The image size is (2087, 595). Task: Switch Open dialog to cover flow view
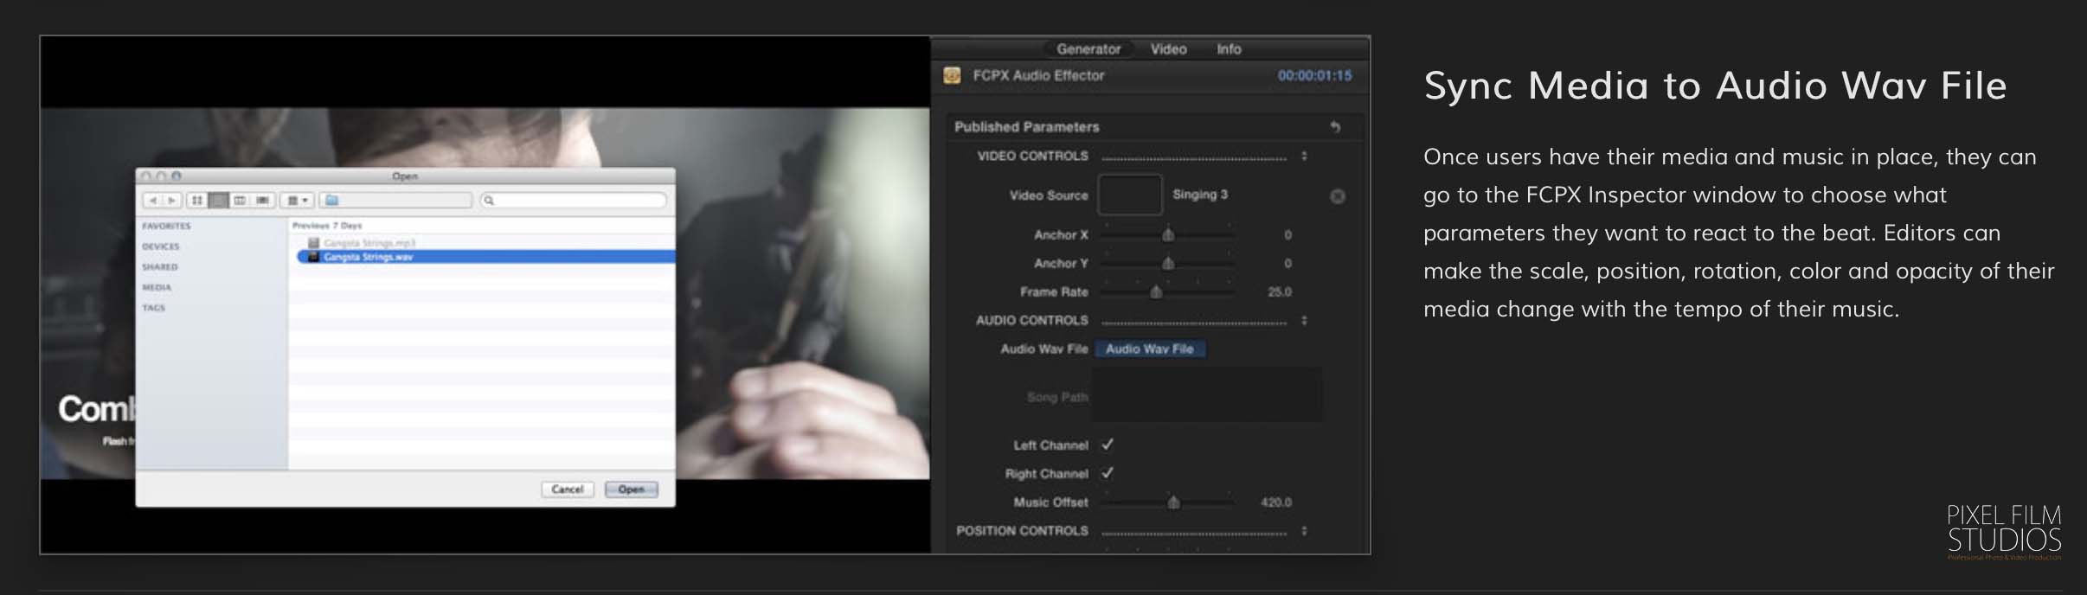pyautogui.click(x=262, y=201)
